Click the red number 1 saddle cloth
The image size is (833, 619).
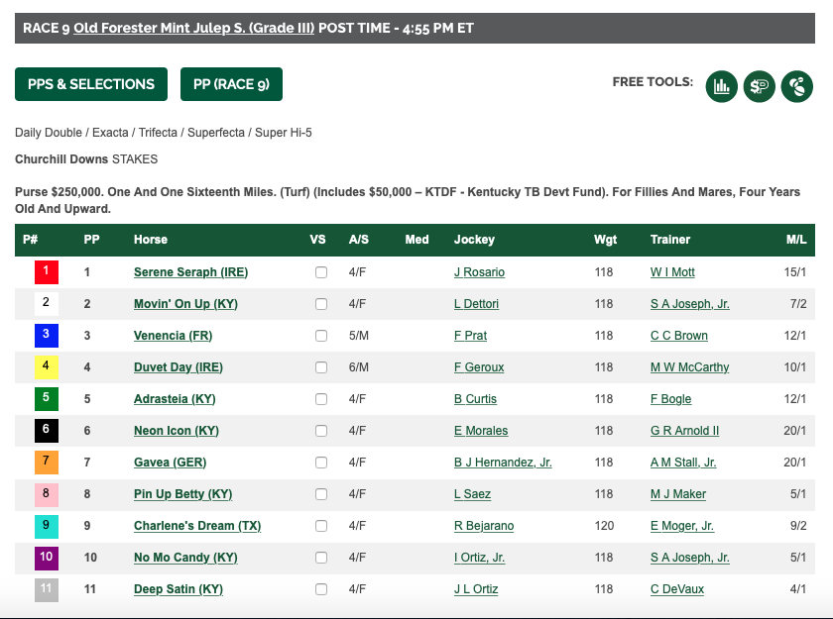[47, 272]
